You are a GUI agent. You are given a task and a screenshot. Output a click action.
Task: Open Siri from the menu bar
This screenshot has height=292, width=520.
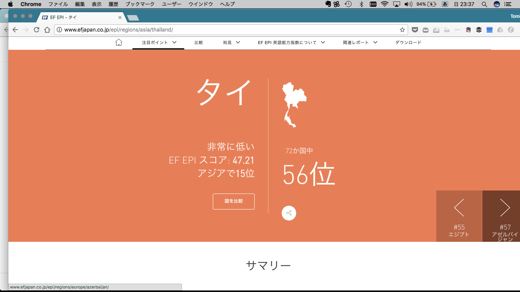pyautogui.click(x=496, y=4)
